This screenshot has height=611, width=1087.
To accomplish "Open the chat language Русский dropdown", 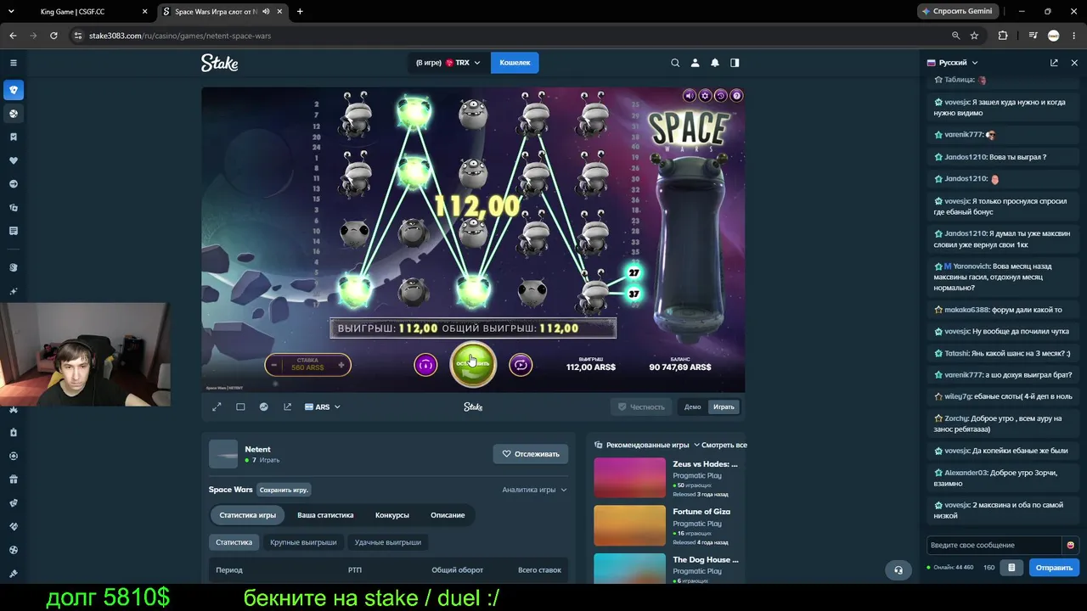I will tap(953, 63).
